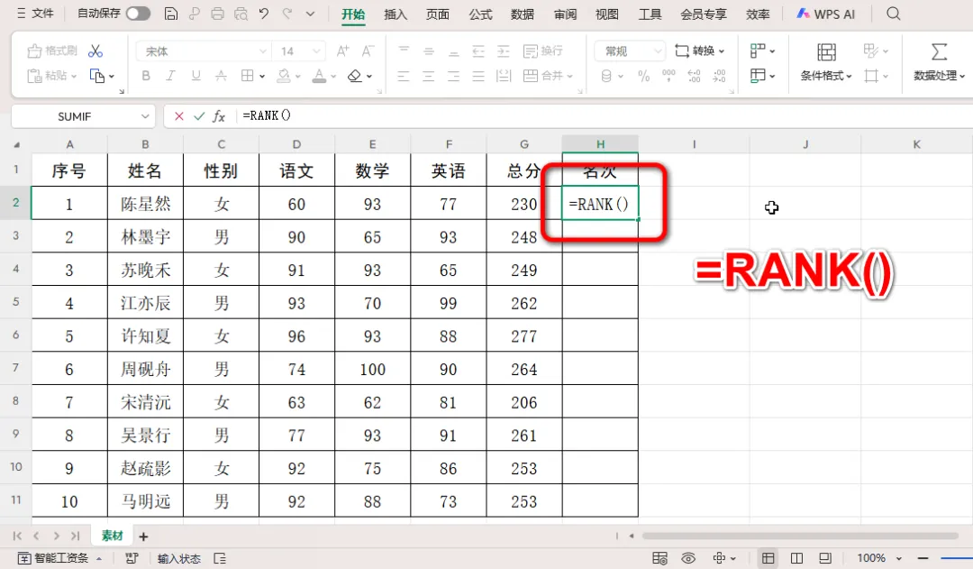Decrease font size with A- icon
The width and height of the screenshot is (973, 569).
pos(368,50)
